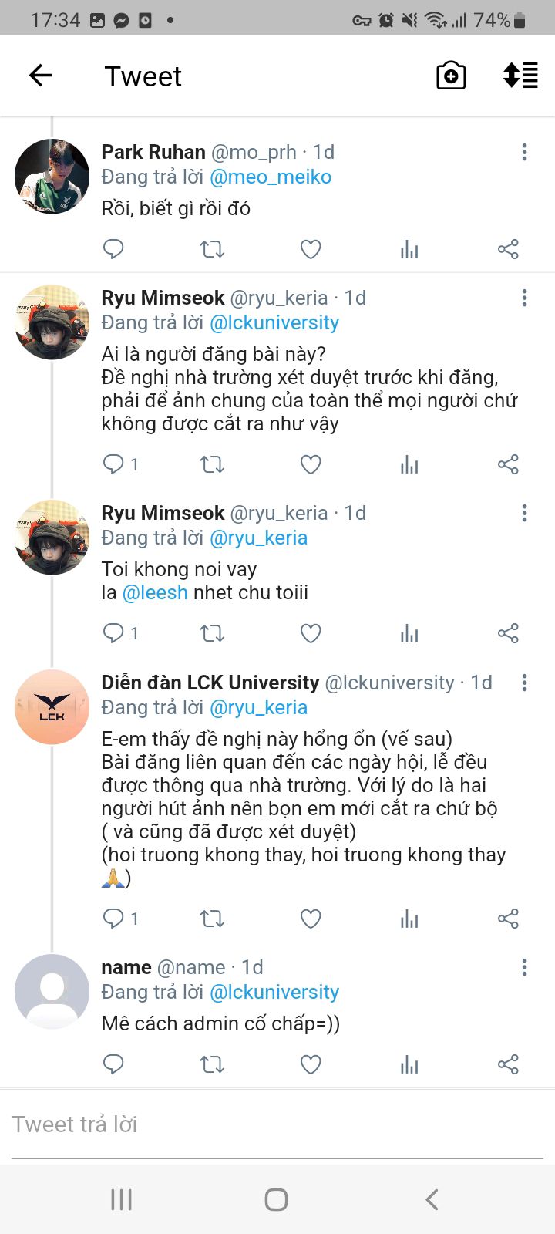555x1234 pixels.
Task: Open the camera add-photo icon in header
Action: (x=451, y=76)
